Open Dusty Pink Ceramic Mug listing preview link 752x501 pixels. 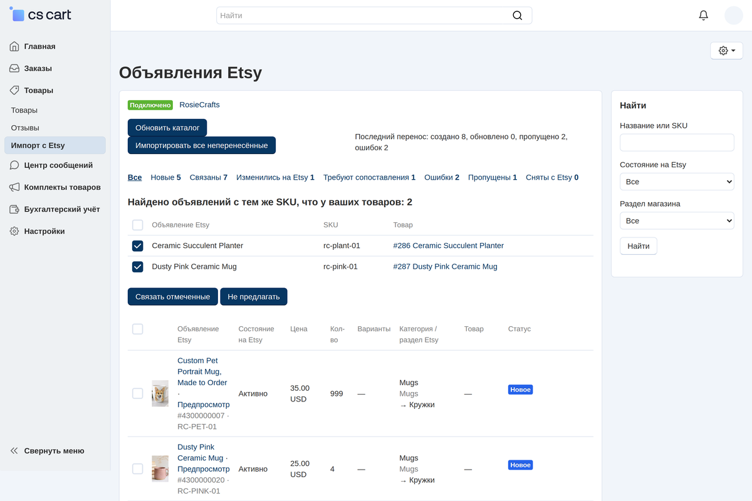tap(204, 468)
